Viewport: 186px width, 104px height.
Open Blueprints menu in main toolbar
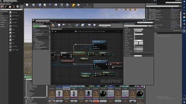pos(56,5)
